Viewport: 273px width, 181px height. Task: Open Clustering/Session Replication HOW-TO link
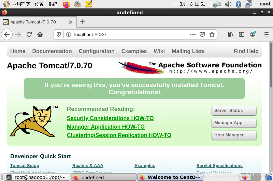tap(119, 135)
